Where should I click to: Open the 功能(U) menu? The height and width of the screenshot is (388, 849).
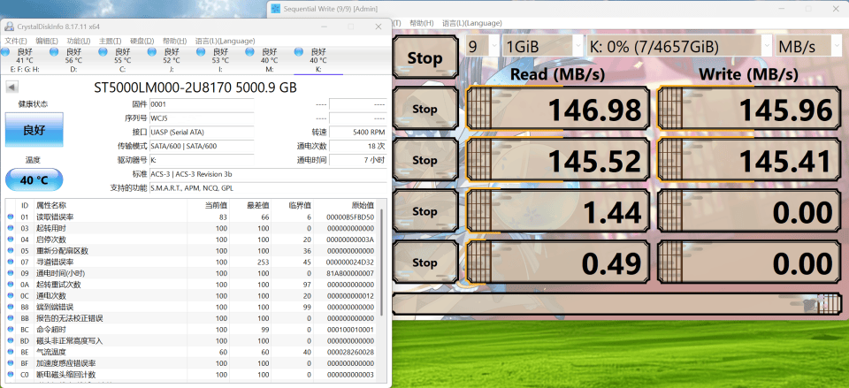[79, 42]
